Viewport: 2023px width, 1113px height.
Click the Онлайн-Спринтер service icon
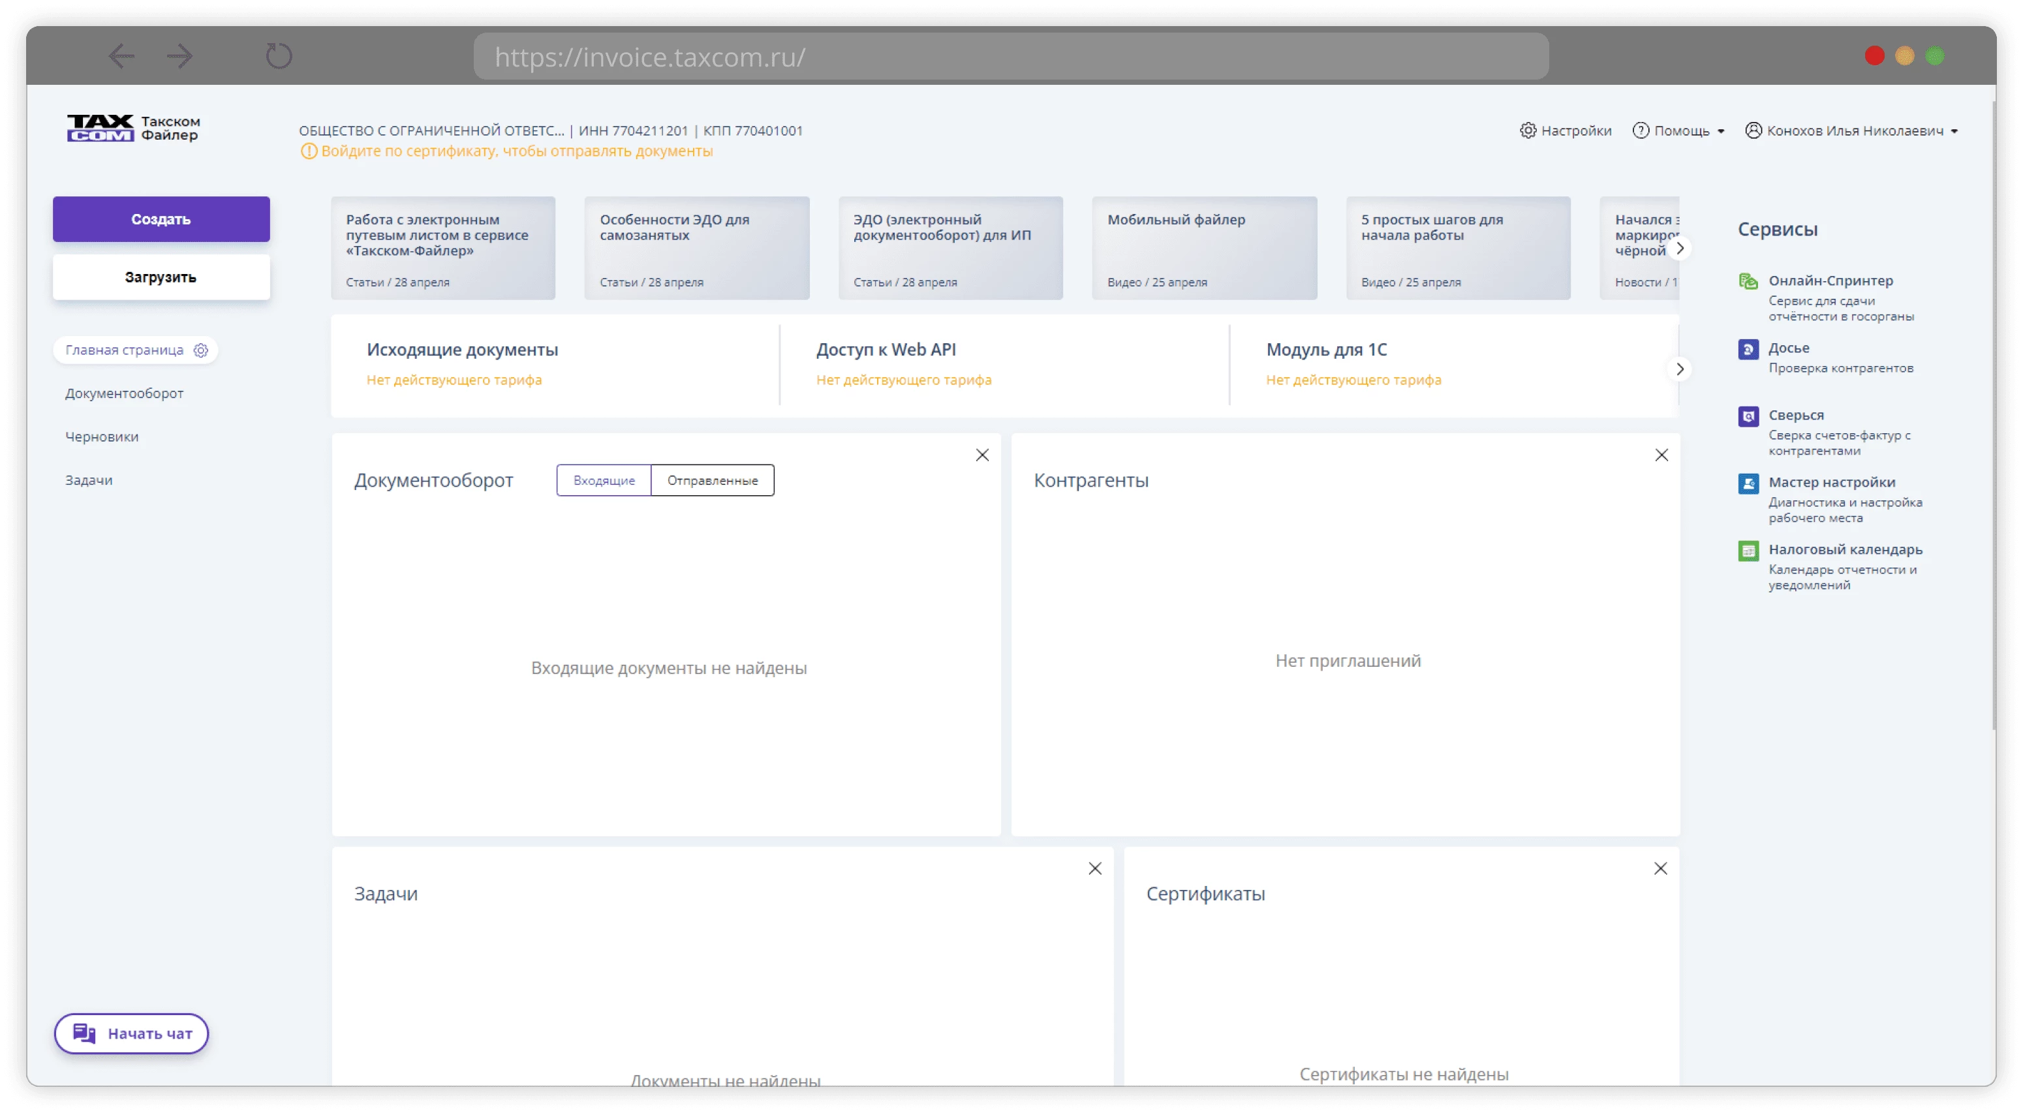point(1748,282)
